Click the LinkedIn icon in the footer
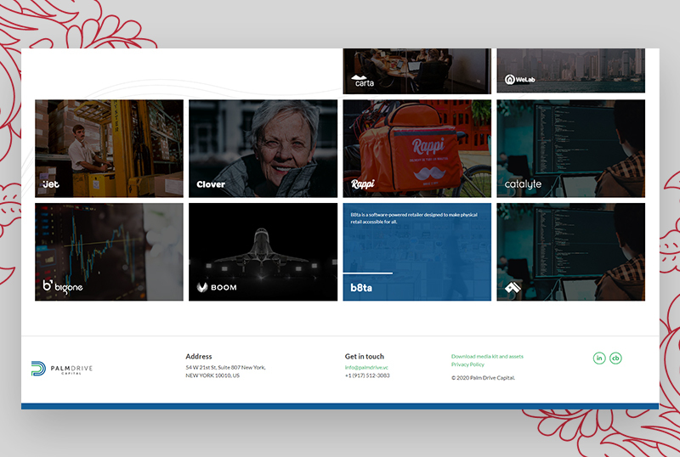 point(599,358)
